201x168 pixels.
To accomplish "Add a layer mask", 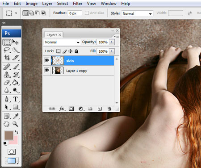I will [x=71, y=109].
